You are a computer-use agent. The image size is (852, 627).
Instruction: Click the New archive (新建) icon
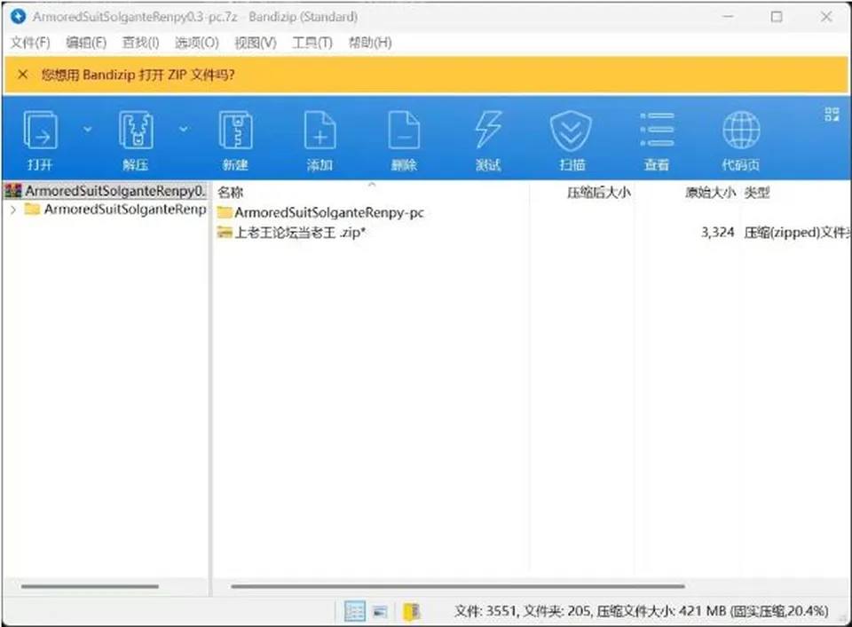tap(235, 130)
